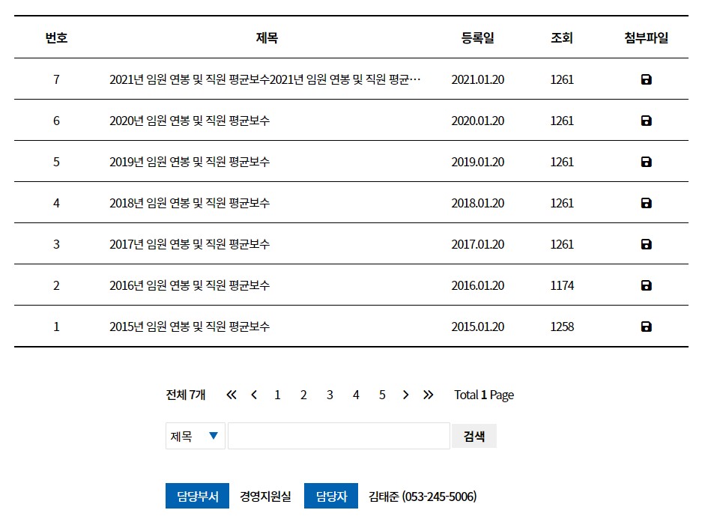Screen dimensions: 708x522
Task: Open the 제목 search category dropdown
Action: [195, 436]
